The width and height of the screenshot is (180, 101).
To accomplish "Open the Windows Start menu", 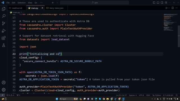I will point(57,99).
